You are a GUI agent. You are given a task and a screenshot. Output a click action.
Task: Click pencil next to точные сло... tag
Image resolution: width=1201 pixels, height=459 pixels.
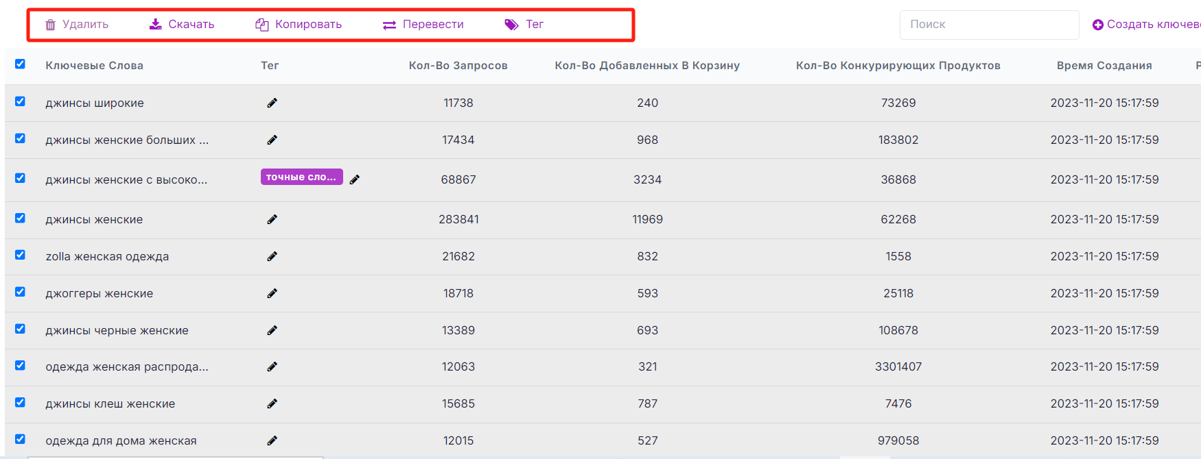(354, 179)
